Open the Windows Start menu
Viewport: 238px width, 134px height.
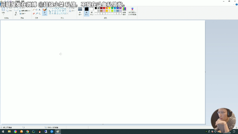coord(3,132)
